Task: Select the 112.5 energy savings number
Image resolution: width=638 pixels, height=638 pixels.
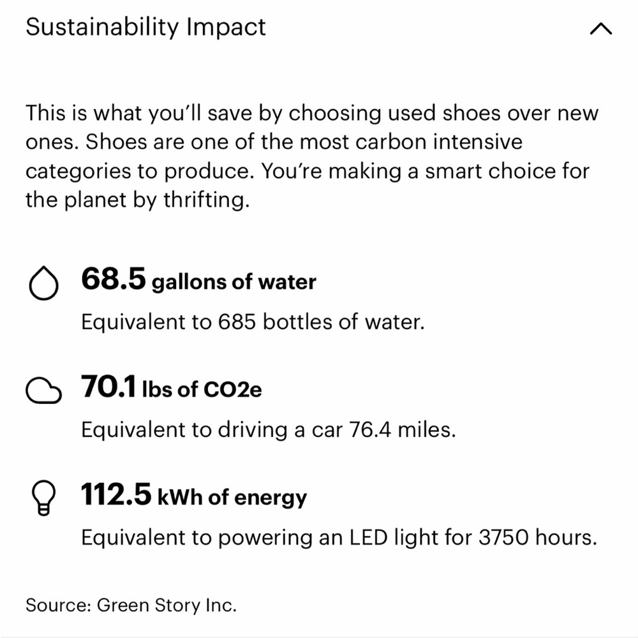Action: pos(116,495)
